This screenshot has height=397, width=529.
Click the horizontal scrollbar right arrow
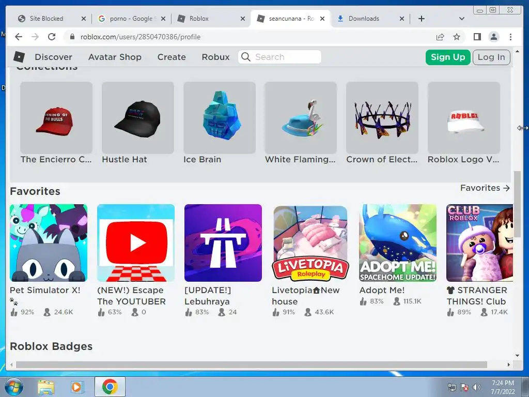point(509,364)
